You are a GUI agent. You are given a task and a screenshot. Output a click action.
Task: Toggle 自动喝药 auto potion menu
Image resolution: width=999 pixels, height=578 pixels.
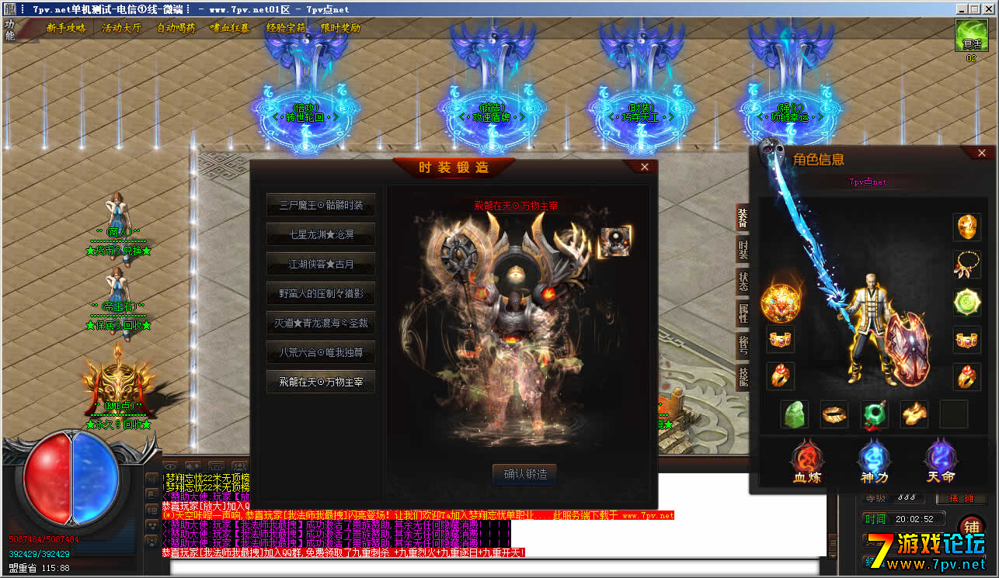pos(176,28)
